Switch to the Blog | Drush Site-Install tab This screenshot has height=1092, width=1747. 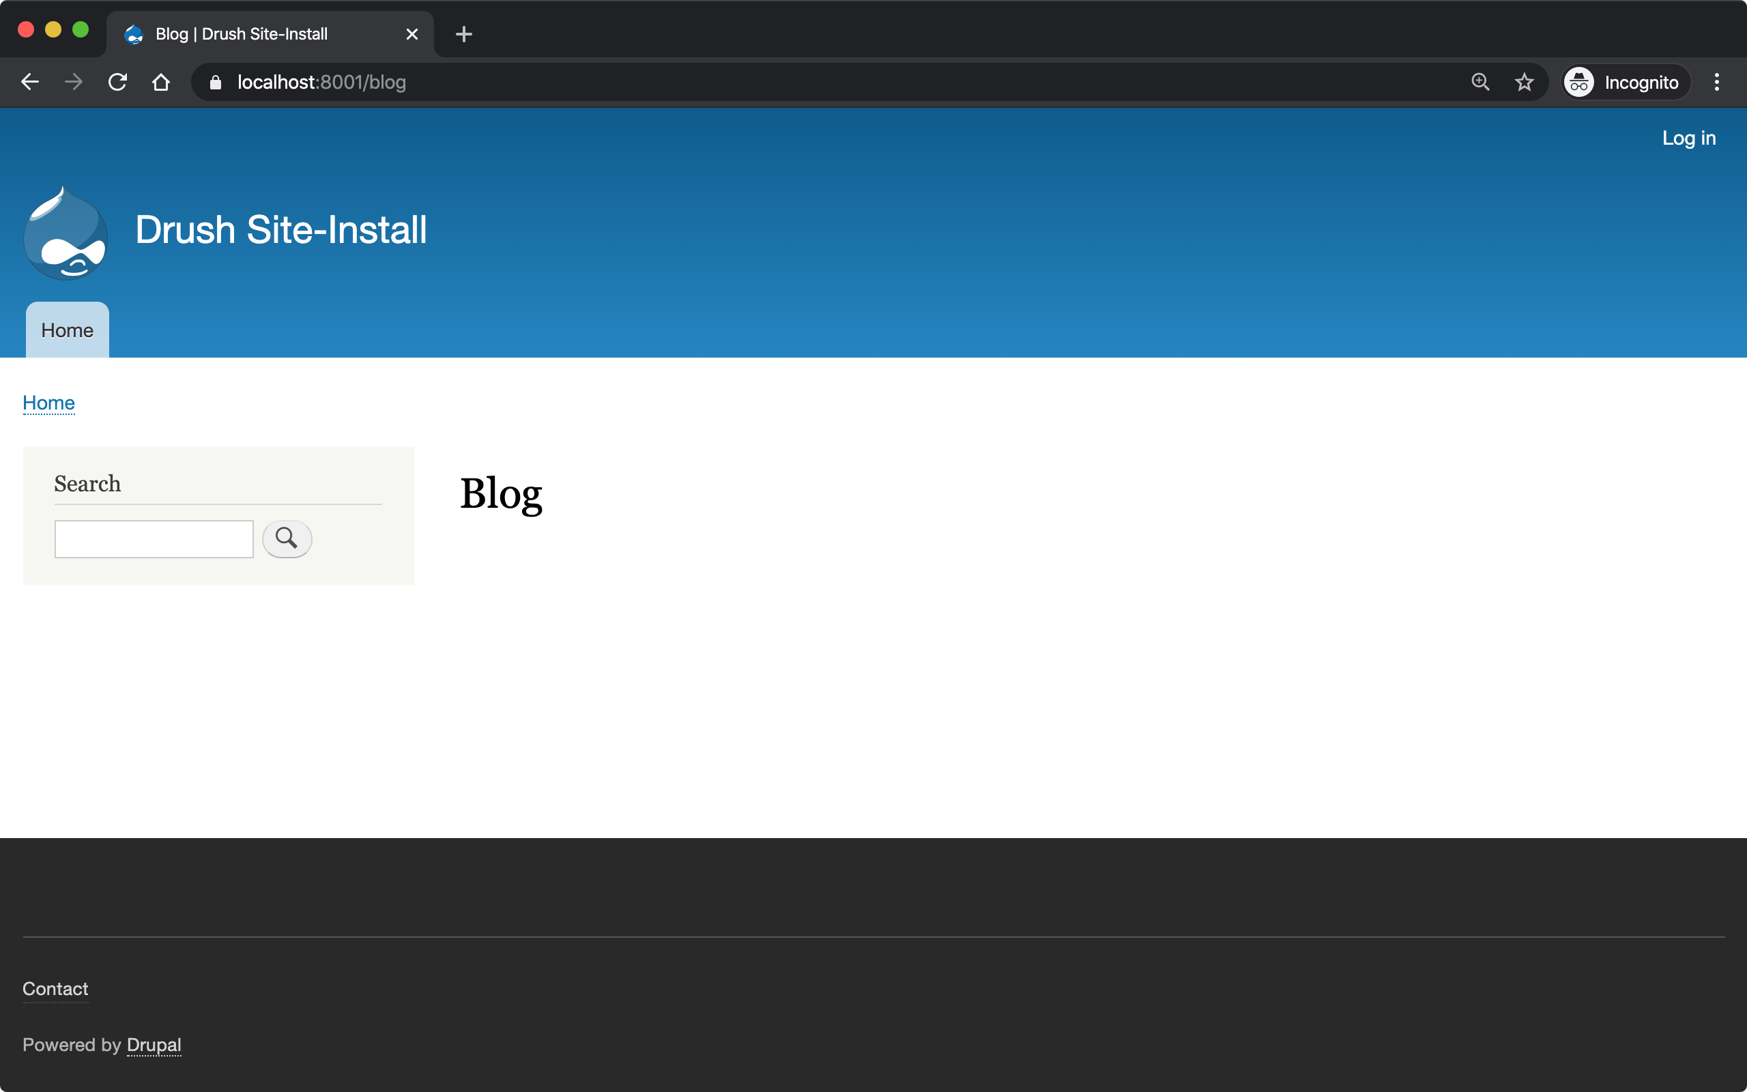tap(242, 34)
